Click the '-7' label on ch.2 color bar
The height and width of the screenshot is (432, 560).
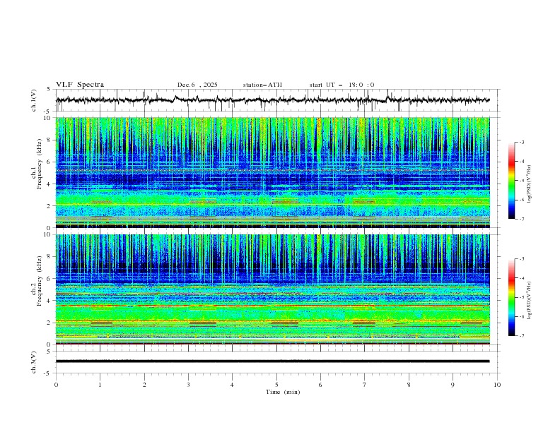pos(521,336)
